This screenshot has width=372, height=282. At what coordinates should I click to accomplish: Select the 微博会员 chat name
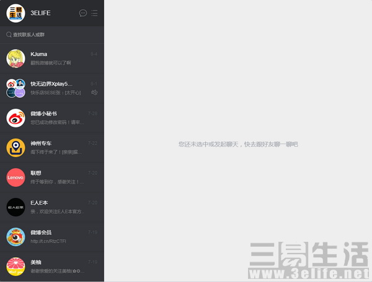pyautogui.click(x=41, y=233)
